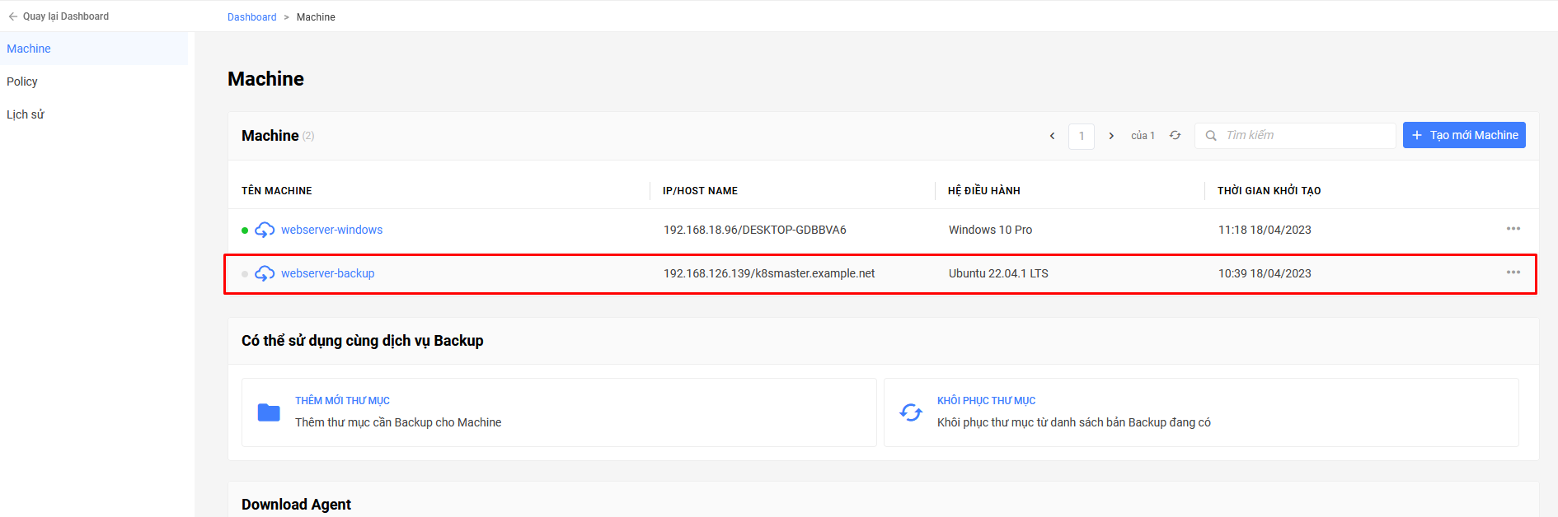Go to previous page with left chevron
1558x517 pixels.
1052,136
